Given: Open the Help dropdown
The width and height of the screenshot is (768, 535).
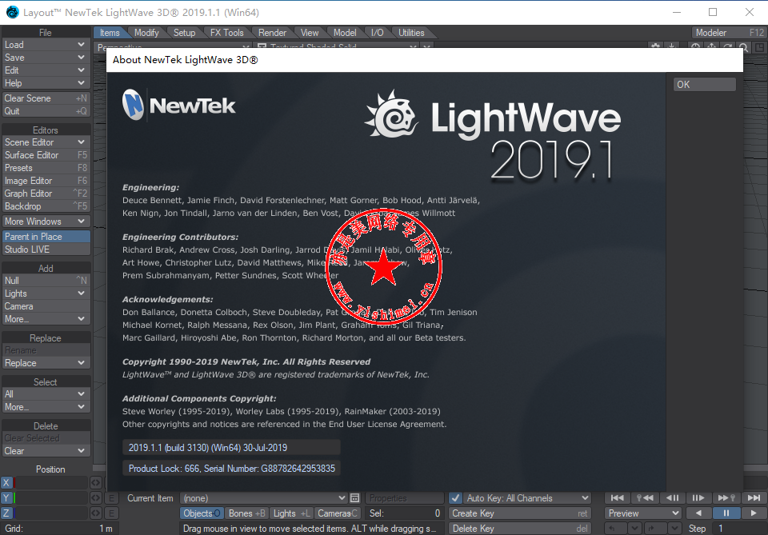Looking at the screenshot, I should tap(46, 83).
